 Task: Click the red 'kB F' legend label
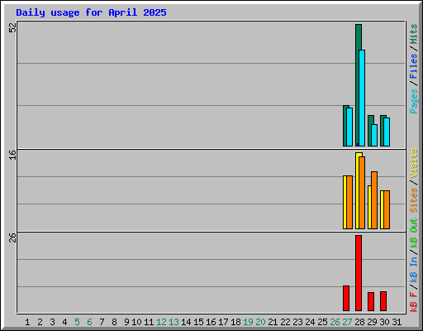(414, 302)
